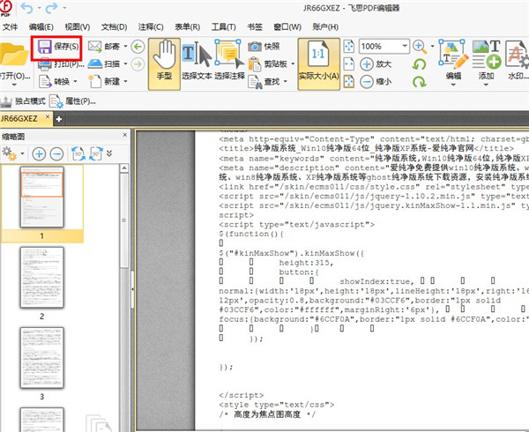Switch to the JR66GXEZ document tab

click(x=25, y=118)
